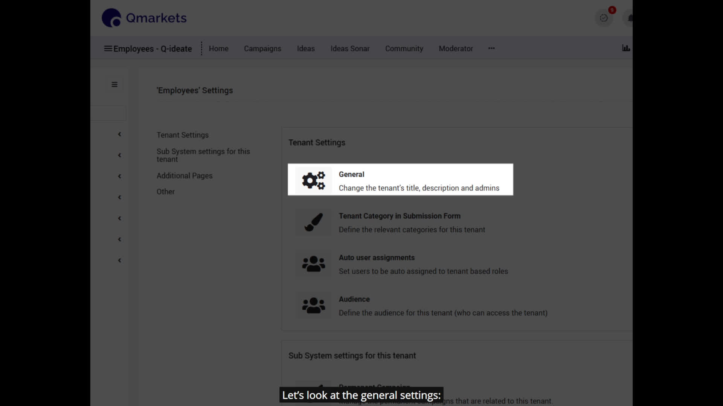This screenshot has height=406, width=723.
Task: Select the Other settings section link
Action: 166,192
